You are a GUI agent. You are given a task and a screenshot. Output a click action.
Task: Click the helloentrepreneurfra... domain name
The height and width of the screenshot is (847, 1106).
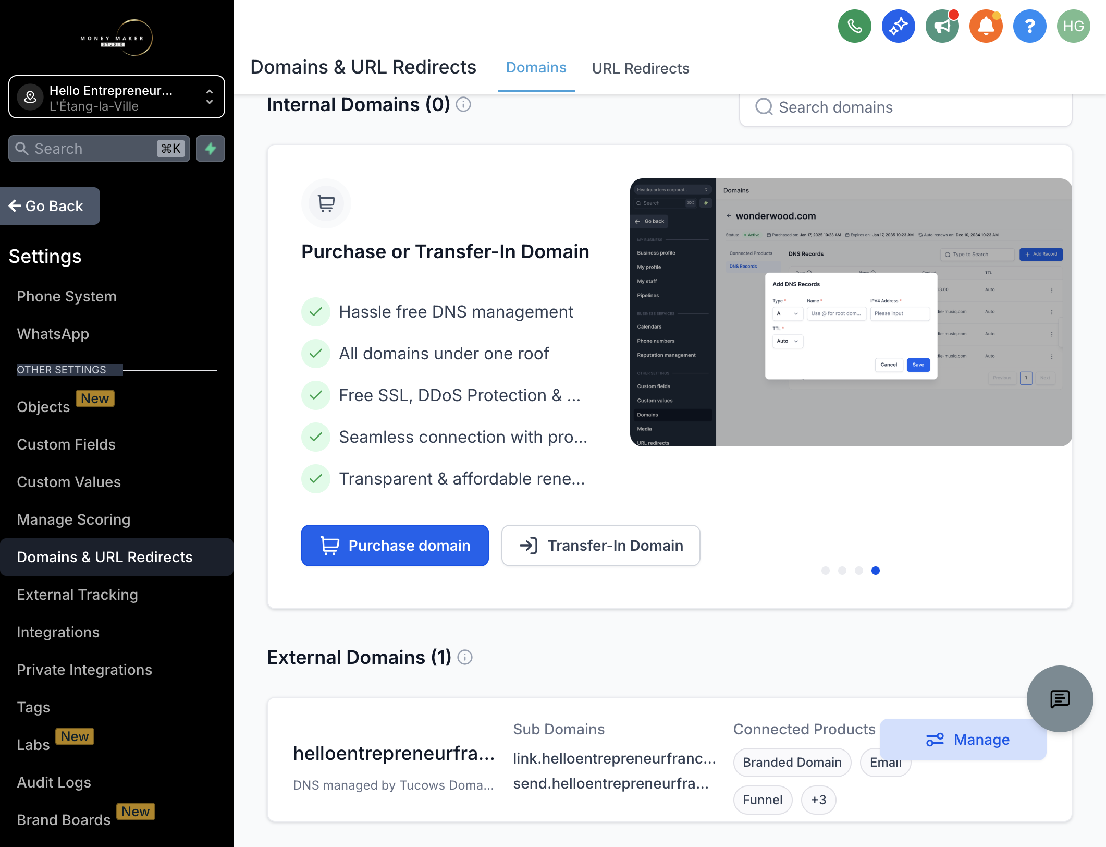(394, 754)
